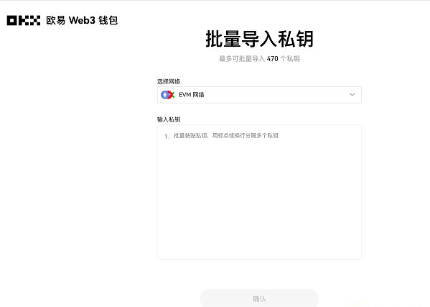Click the 最多可批量导入 subtitle text
The width and height of the screenshot is (430, 307).
[x=242, y=59]
